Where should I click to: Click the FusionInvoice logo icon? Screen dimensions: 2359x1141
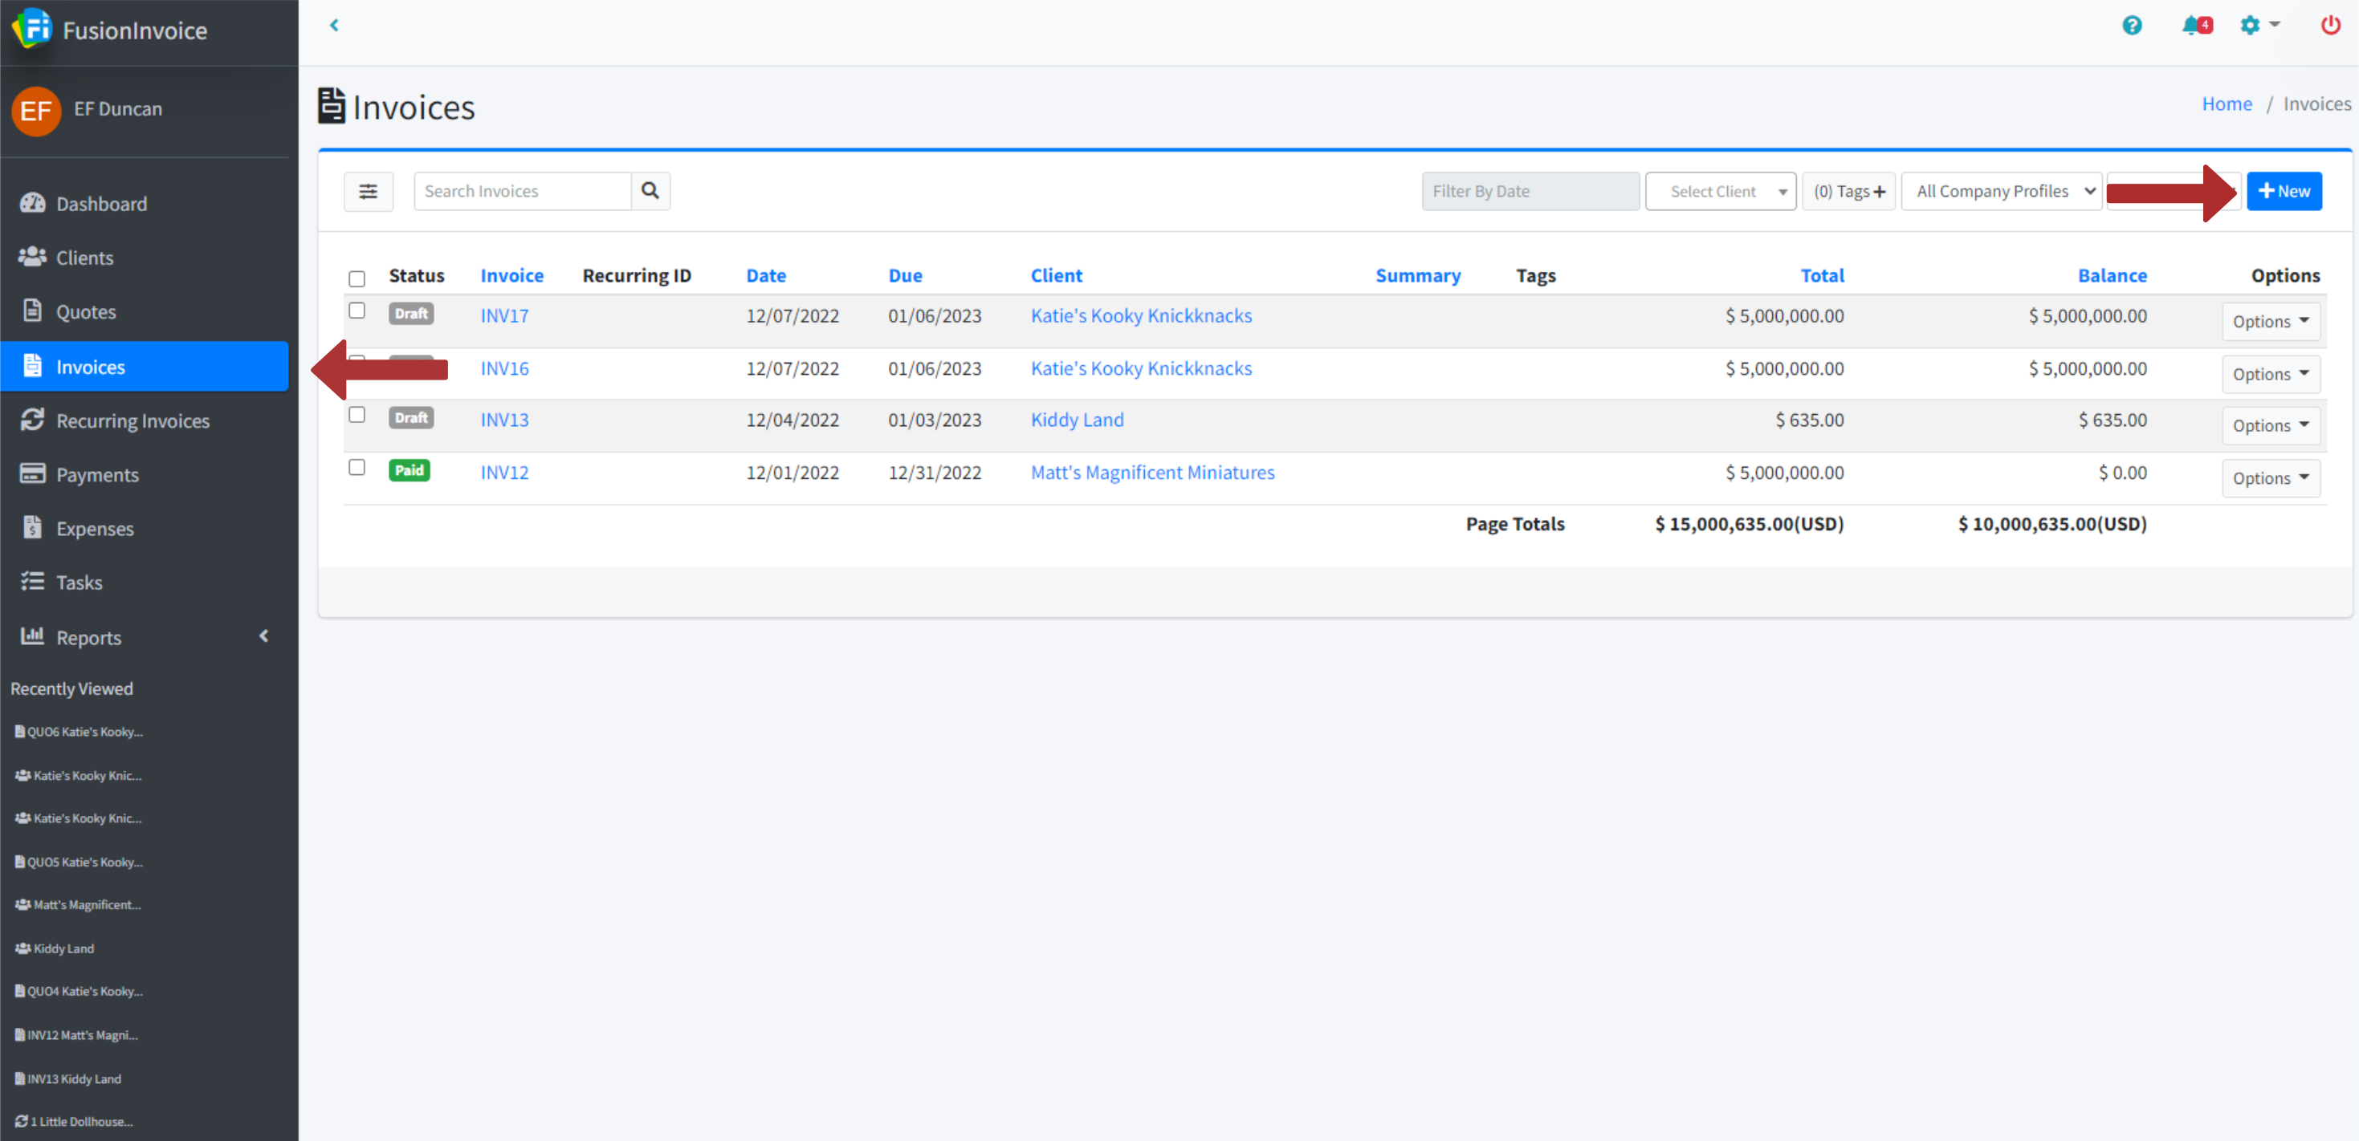click(x=34, y=28)
